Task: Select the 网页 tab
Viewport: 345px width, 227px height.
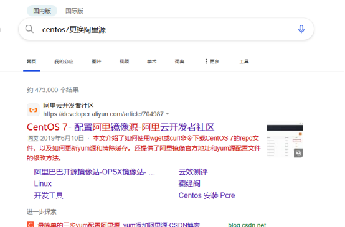Action: 31,62
